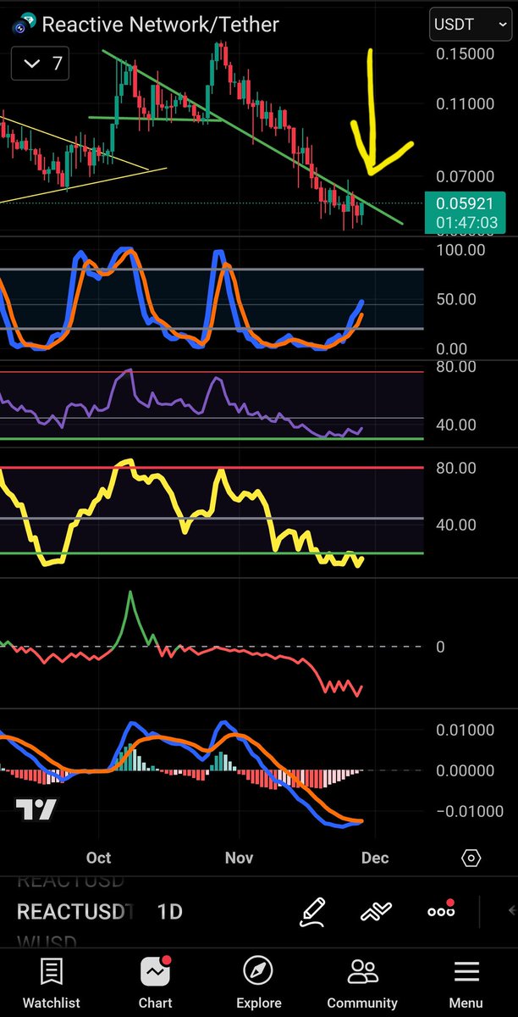Tap the 50.00 stochastic scale label
Screen dimensions: 518x1017
click(456, 299)
